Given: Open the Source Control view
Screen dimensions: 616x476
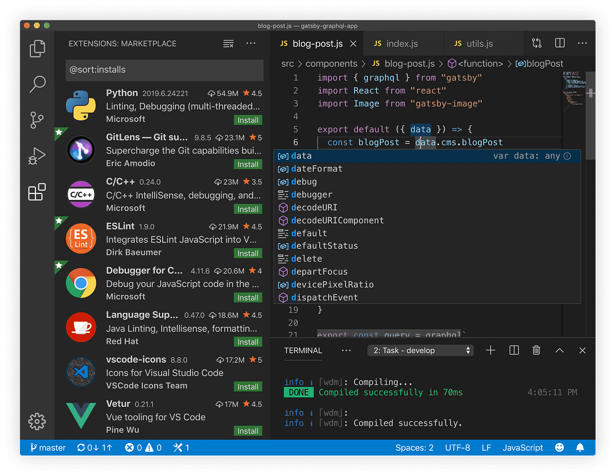Looking at the screenshot, I should (36, 120).
